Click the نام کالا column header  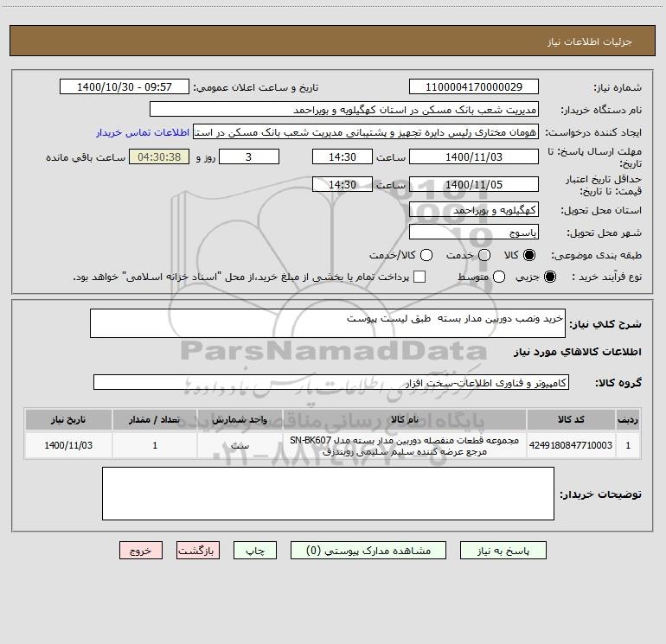click(405, 419)
